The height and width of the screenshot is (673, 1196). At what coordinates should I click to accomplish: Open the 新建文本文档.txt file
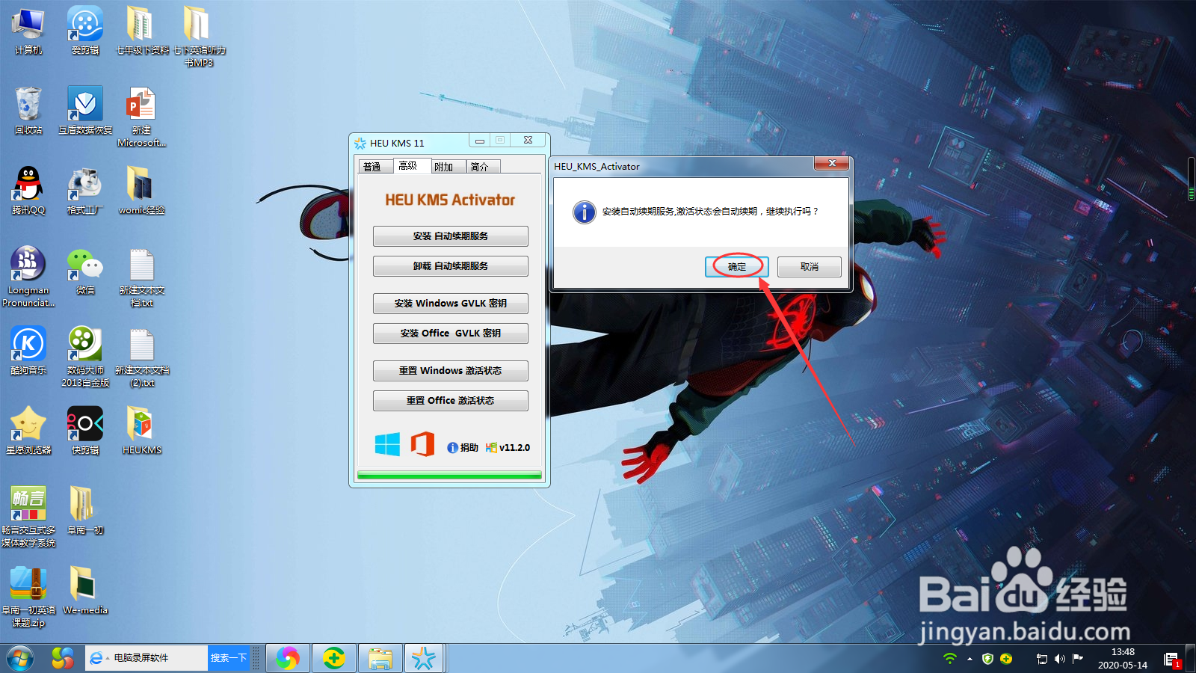pos(142,277)
